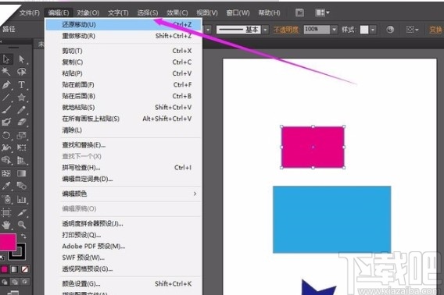Select the Eyedropper tool
Viewport: 444px width, 295px height.
click(6, 186)
